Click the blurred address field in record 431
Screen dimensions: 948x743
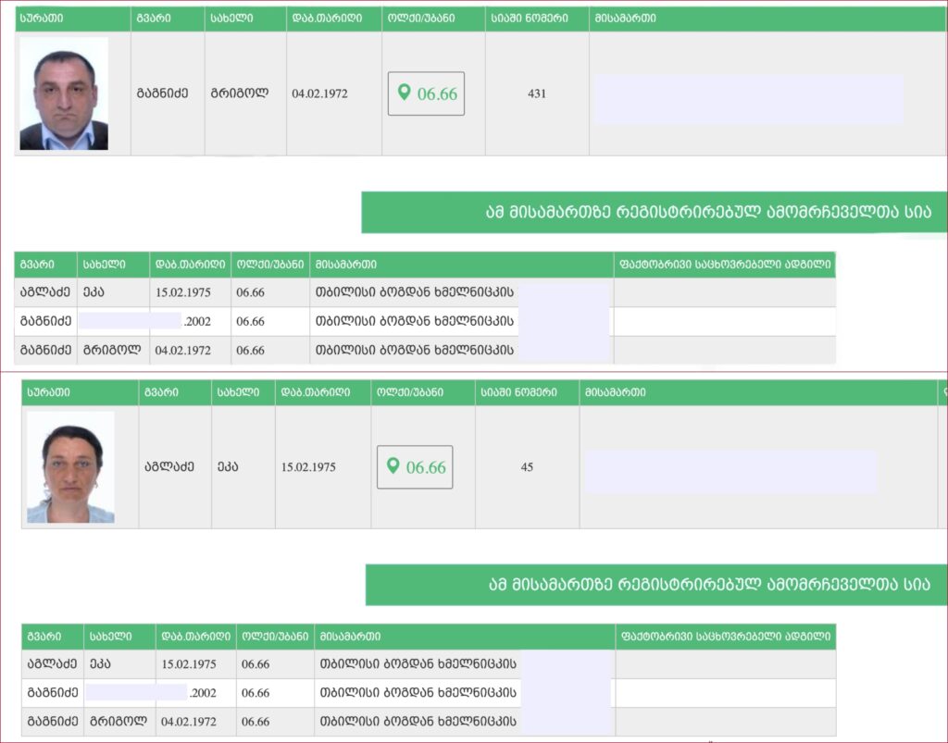coord(748,99)
